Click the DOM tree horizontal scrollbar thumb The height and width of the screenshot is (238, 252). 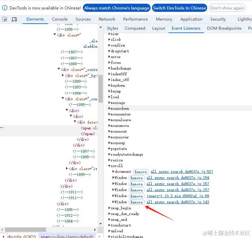tap(26, 230)
